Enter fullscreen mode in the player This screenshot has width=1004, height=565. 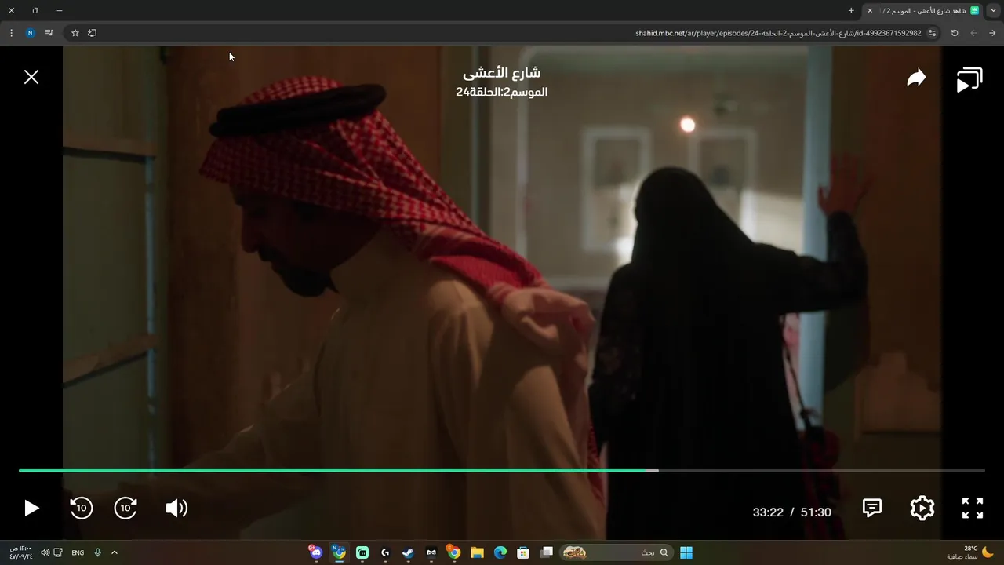click(973, 508)
